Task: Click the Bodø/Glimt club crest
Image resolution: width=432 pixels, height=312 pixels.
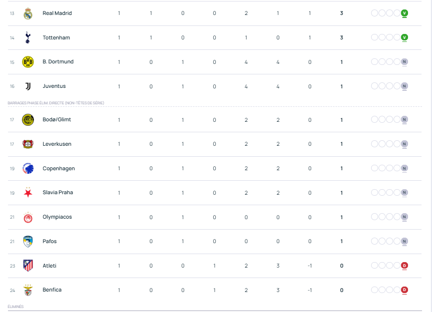Action: click(28, 120)
